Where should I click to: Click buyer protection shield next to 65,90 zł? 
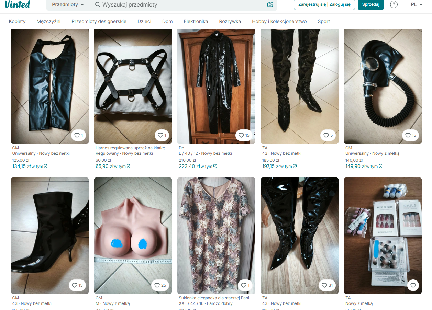(x=129, y=166)
